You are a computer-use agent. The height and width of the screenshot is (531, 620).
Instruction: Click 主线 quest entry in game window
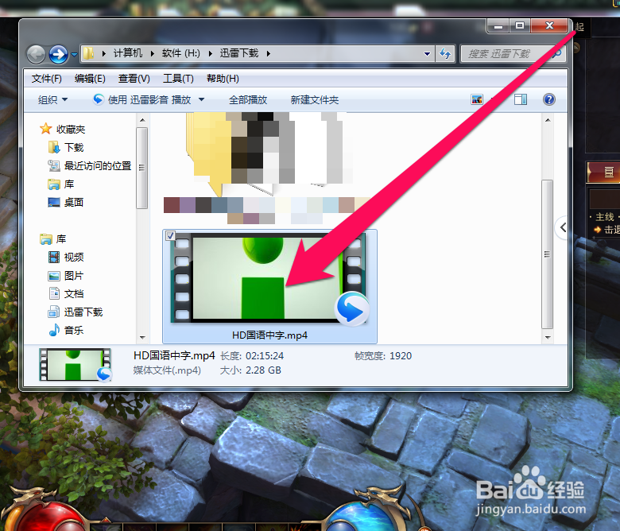point(605,217)
